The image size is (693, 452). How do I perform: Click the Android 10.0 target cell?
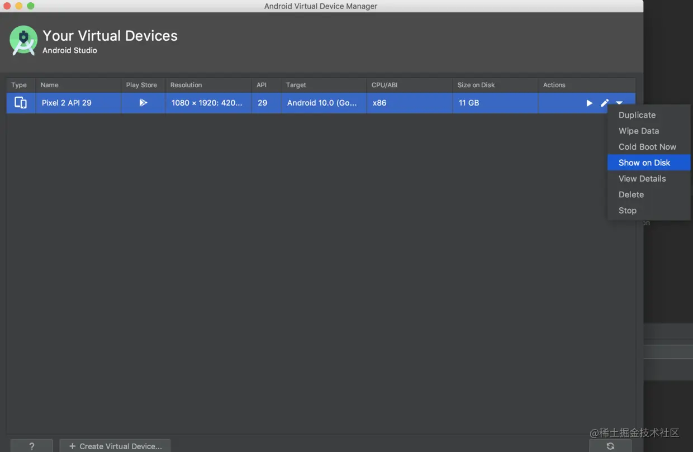point(324,103)
